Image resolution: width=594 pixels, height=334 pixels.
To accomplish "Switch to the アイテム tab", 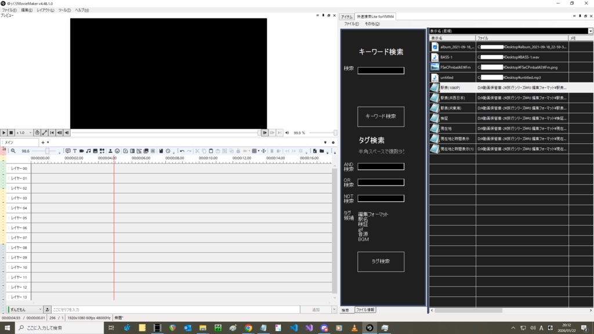I will point(347,17).
